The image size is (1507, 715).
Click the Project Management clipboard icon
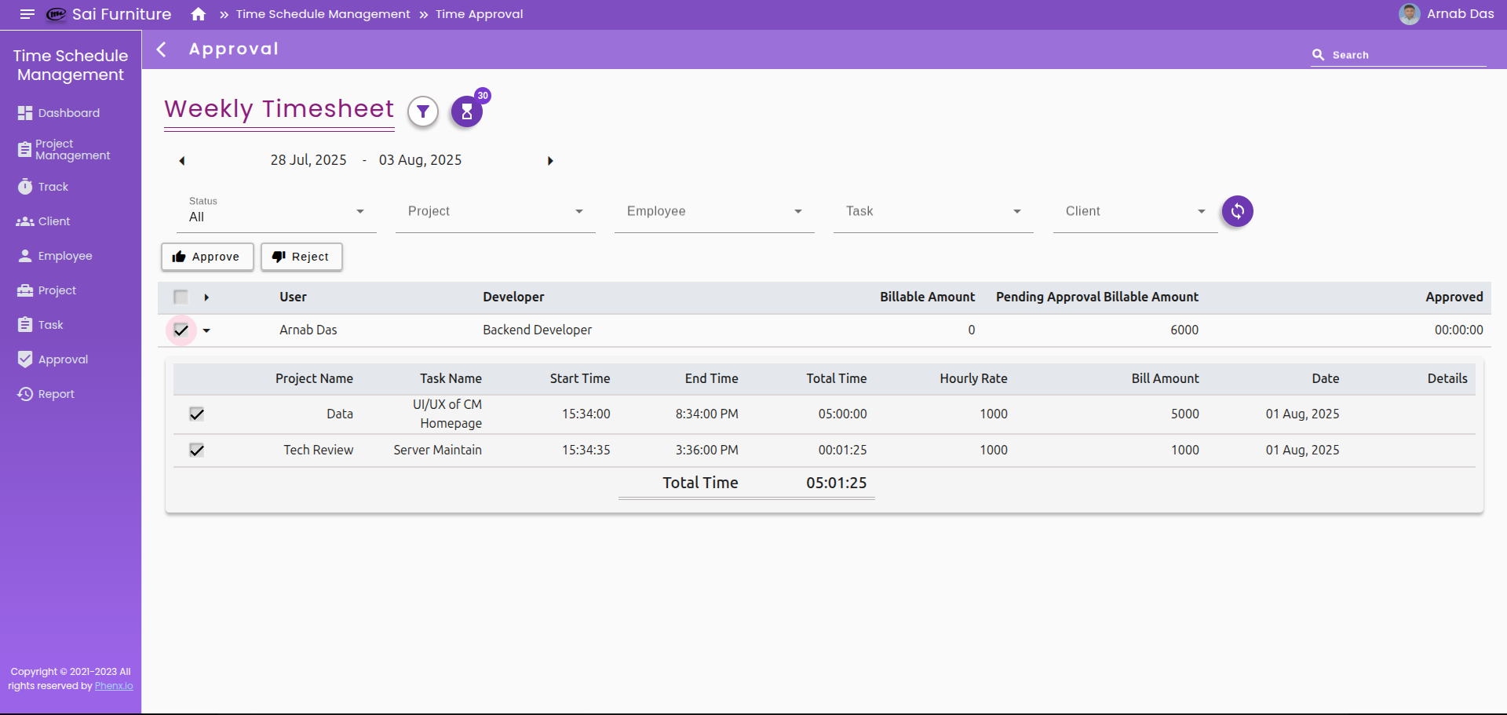(x=25, y=149)
